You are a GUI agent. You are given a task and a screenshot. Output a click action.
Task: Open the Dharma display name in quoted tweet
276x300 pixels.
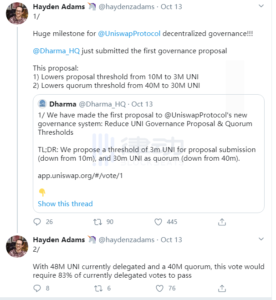tap(62, 104)
